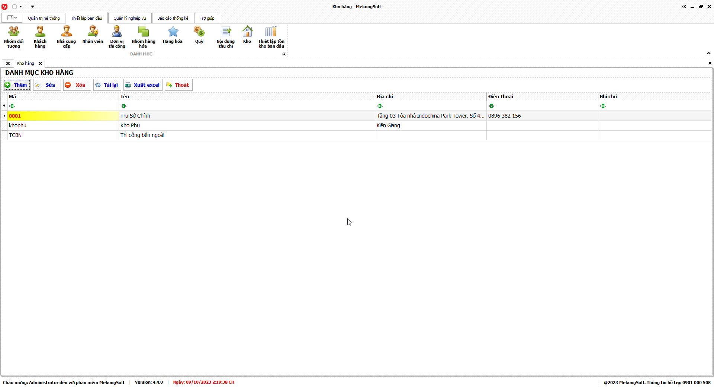Switch to Quản lý nghiệp vụ tab

click(x=130, y=18)
